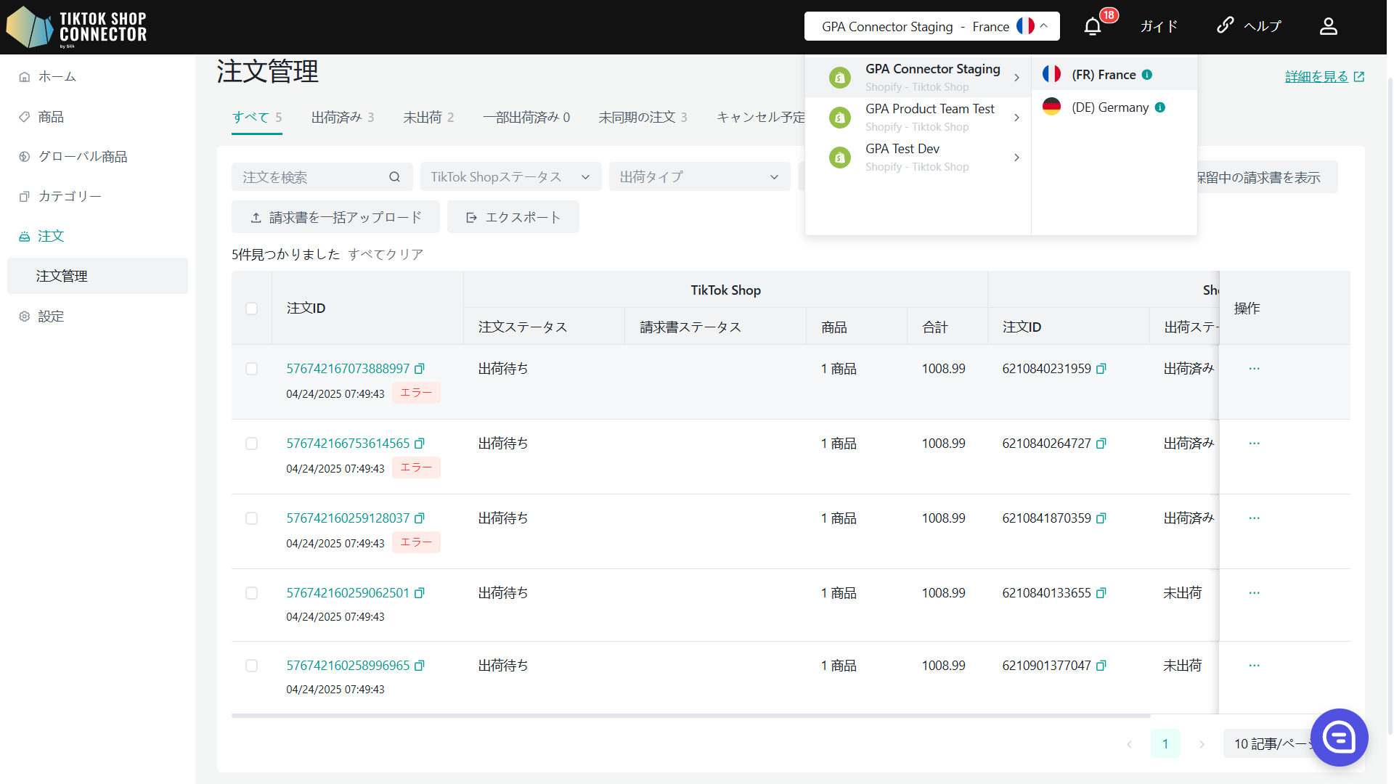Expand GPA Connector Staging store entry
Image resolution: width=1394 pixels, height=784 pixels.
tap(918, 77)
